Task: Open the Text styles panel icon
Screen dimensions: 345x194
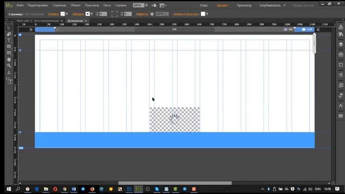Action: tap(341, 75)
